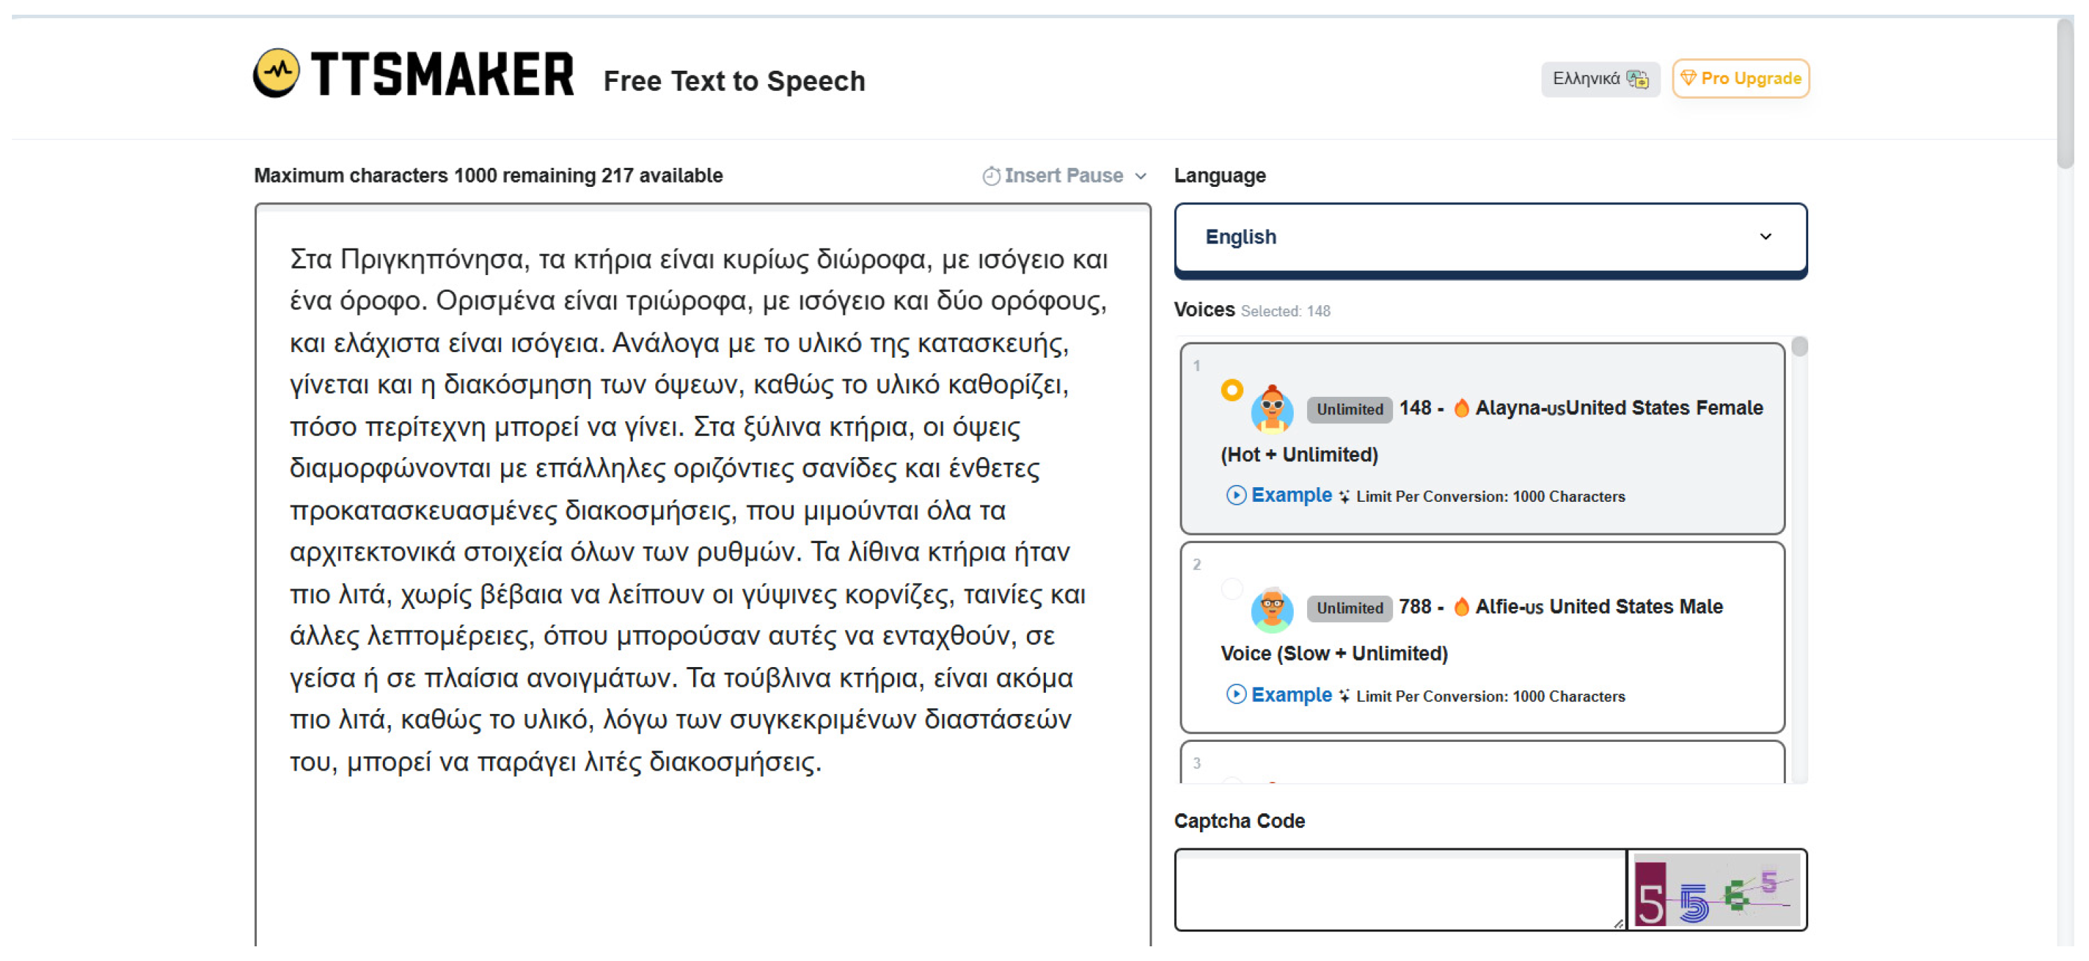Screen dimensions: 2089x961
Task: Expand the Insert Pause dropdown
Action: click(1141, 176)
